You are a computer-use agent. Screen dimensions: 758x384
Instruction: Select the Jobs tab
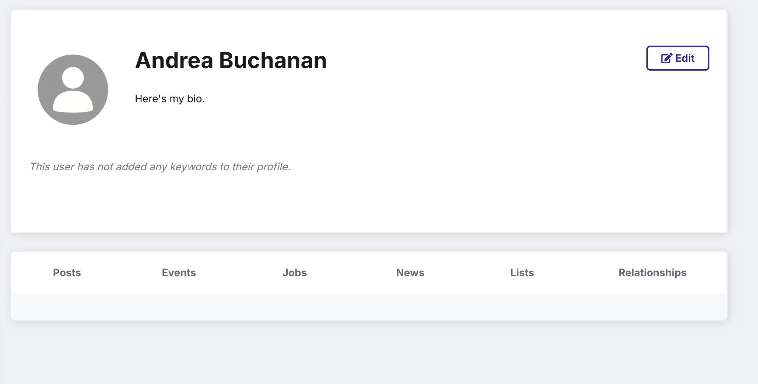coord(295,273)
